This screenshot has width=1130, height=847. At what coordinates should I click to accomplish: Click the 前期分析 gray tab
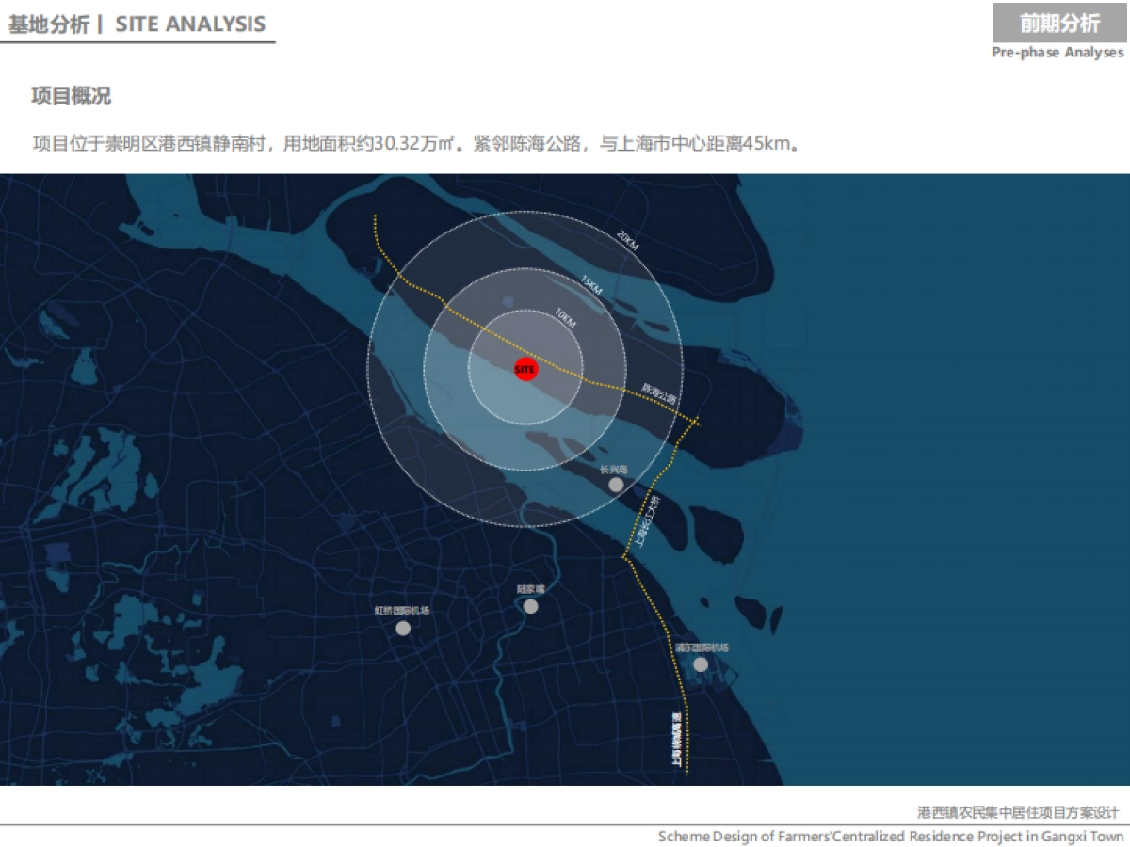click(1060, 23)
